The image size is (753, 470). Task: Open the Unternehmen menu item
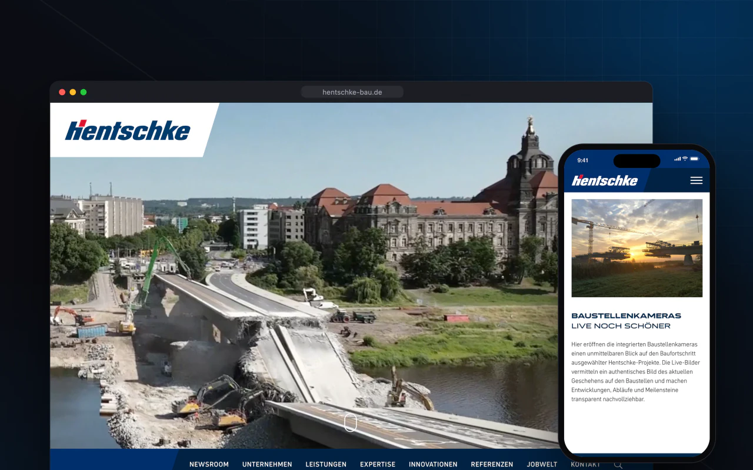click(267, 464)
